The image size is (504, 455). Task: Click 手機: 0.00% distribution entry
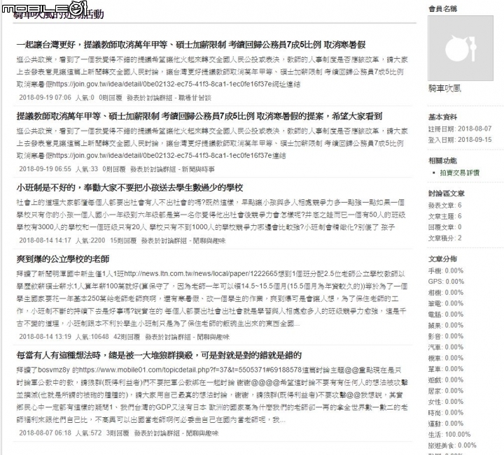coord(445,270)
